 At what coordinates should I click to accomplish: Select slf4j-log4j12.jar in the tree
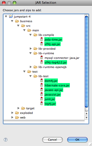[x=56, y=62]
